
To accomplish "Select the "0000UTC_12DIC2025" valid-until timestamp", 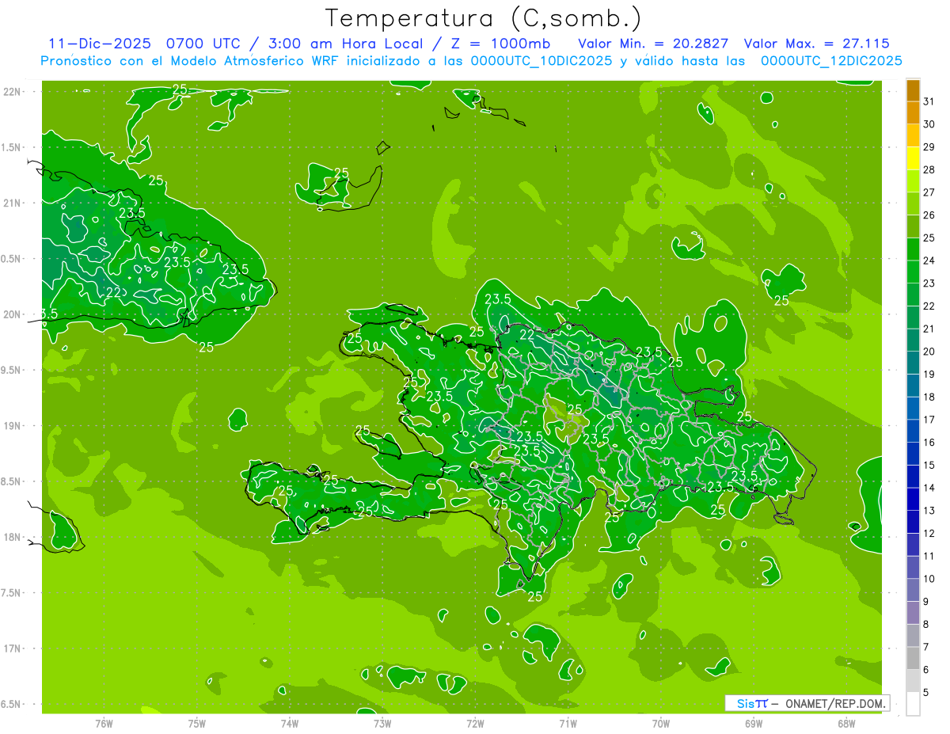I will tap(831, 61).
